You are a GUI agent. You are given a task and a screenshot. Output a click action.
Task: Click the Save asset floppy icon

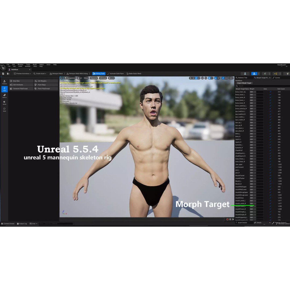3,74
